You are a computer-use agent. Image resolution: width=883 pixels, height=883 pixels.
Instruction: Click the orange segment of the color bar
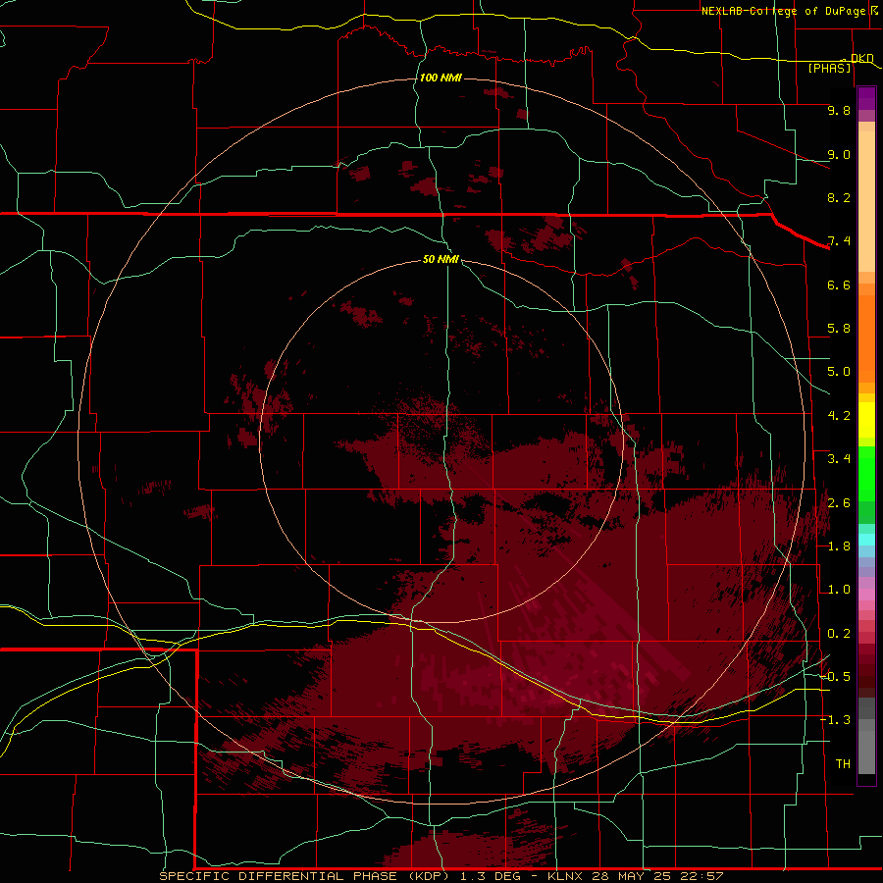(866, 338)
